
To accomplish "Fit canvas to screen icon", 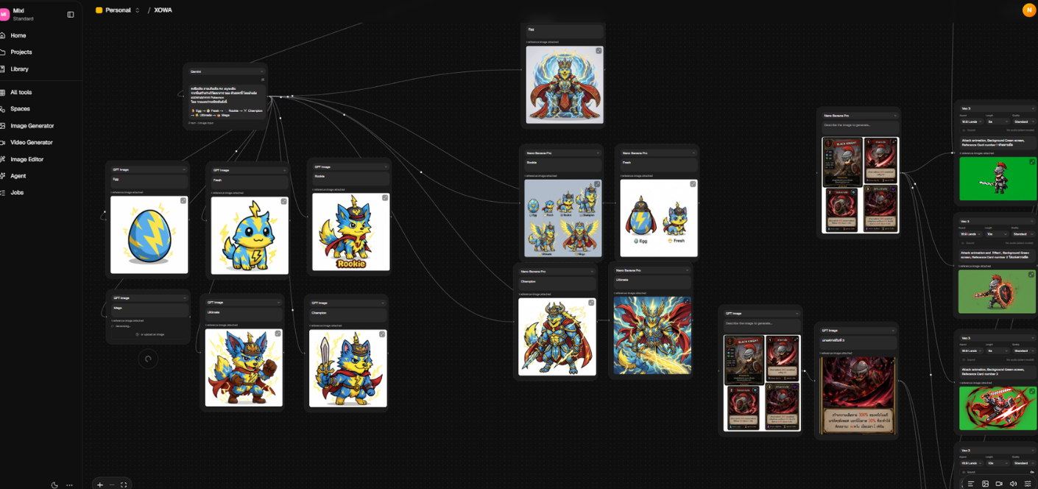I will coord(124,485).
